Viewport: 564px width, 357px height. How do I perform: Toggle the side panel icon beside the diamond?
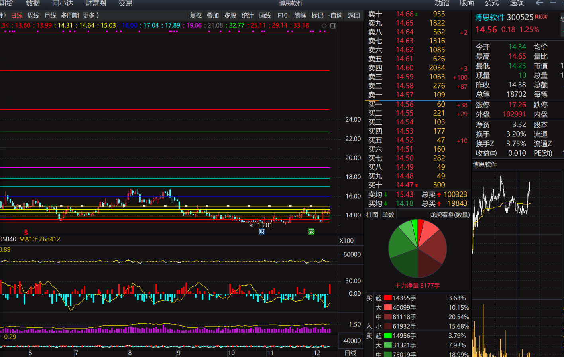[333, 26]
